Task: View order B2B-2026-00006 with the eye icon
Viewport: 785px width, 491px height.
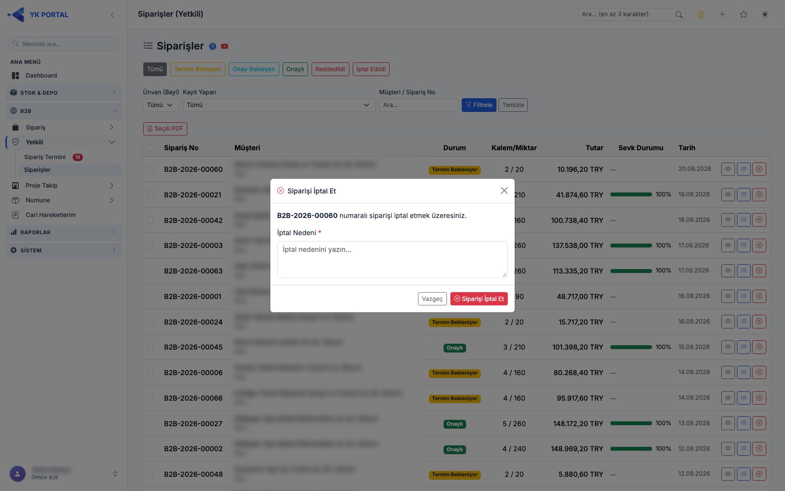Action: click(728, 373)
